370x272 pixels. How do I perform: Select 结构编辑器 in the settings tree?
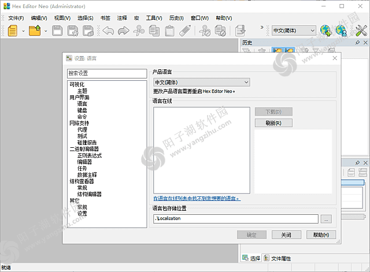click(x=90, y=194)
